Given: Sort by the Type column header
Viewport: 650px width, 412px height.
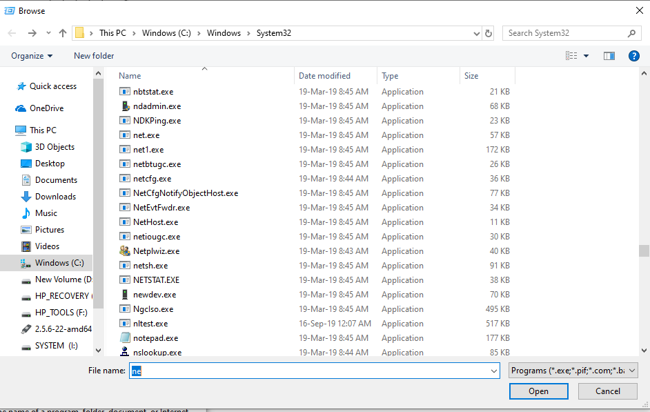Looking at the screenshot, I should click(x=390, y=76).
